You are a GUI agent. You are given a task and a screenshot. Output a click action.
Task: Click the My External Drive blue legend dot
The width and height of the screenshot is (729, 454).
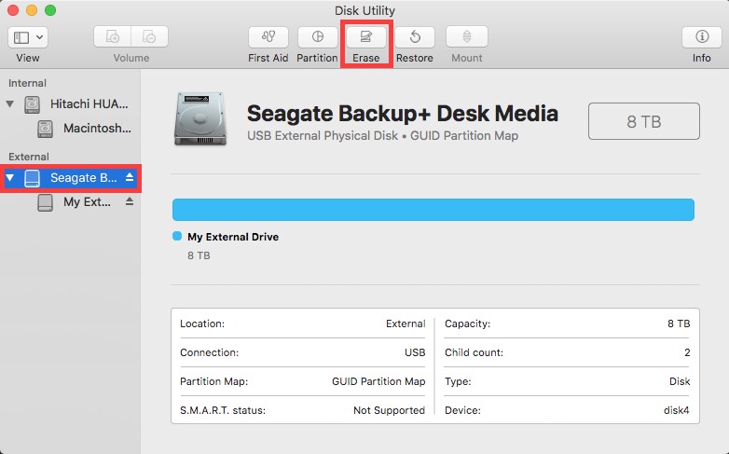click(177, 236)
